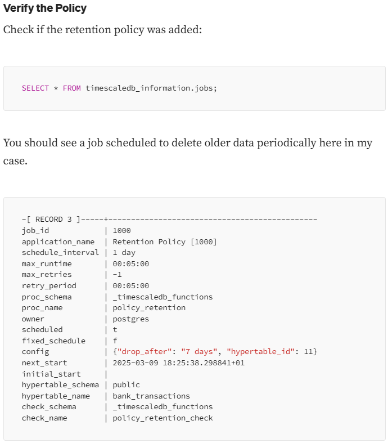Click the schedule_interval value '1 day'
Screen dimensions: 388x443
point(124,253)
